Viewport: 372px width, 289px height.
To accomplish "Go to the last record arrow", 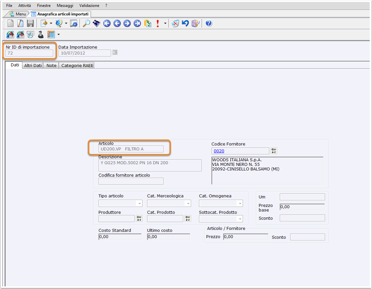I will (x=137, y=23).
